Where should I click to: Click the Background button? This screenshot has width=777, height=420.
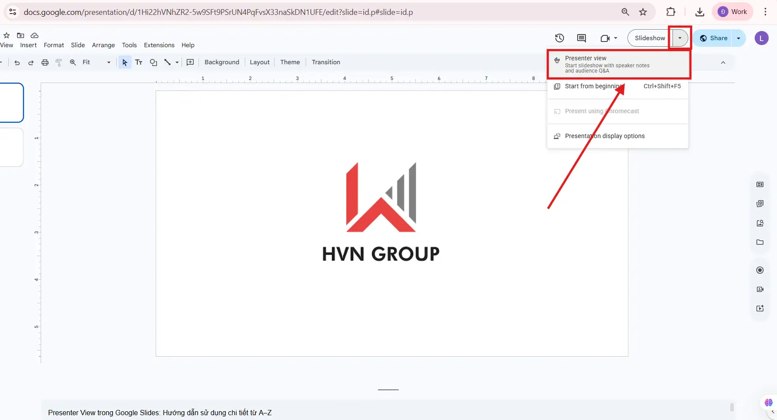pos(222,62)
